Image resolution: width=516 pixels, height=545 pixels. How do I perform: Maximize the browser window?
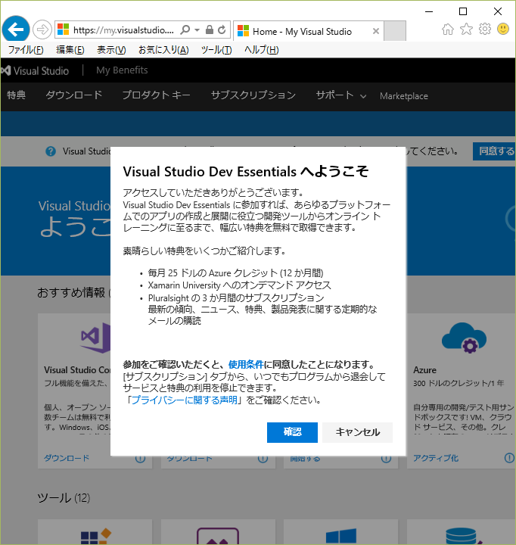tap(463, 11)
